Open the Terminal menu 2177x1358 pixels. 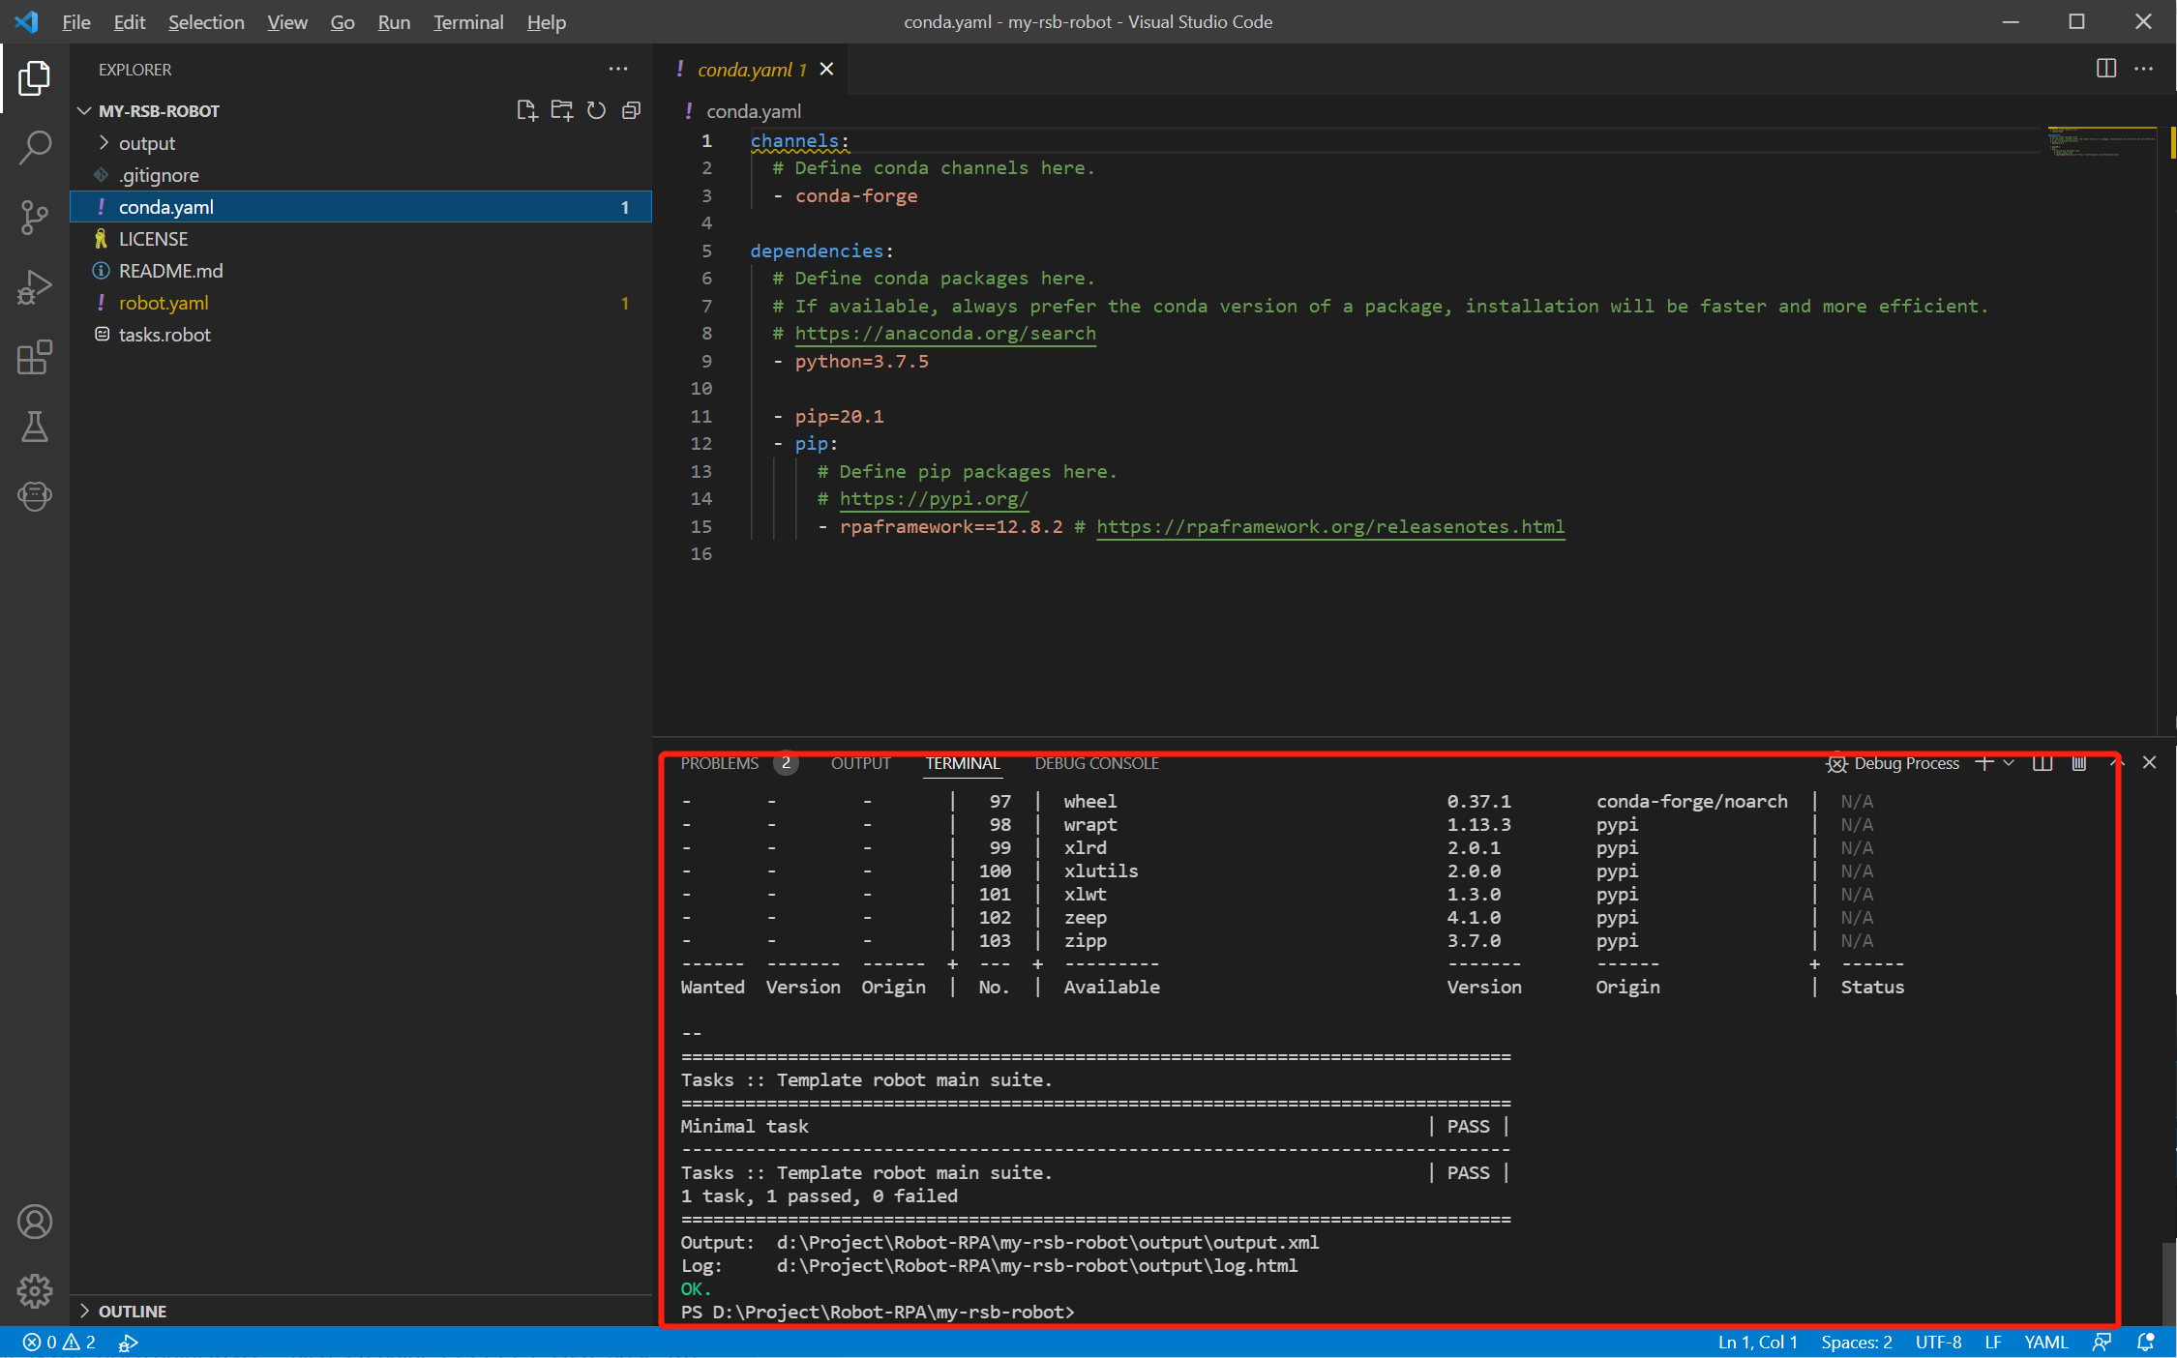(x=467, y=21)
